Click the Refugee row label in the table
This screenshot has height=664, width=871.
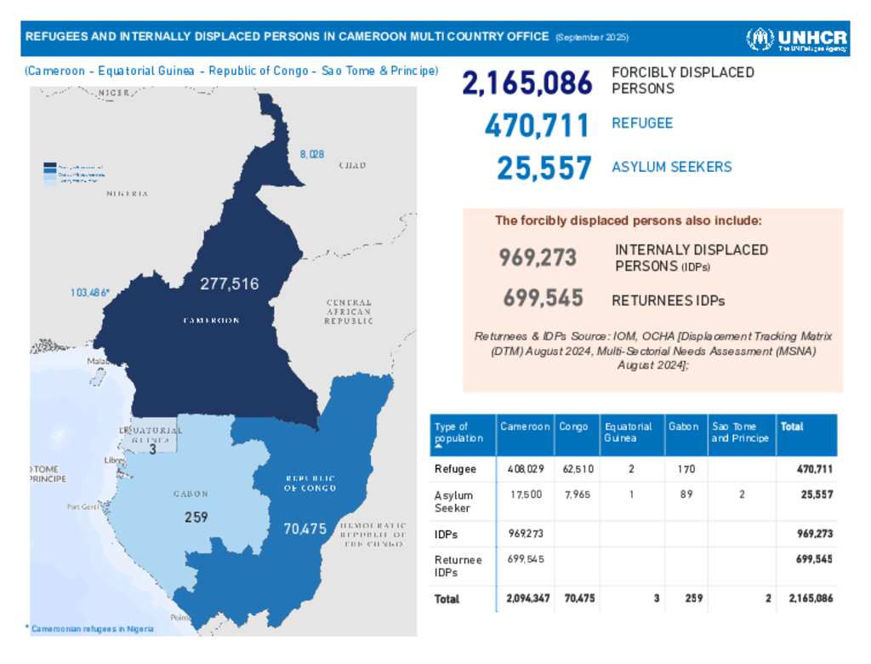pyautogui.click(x=455, y=469)
